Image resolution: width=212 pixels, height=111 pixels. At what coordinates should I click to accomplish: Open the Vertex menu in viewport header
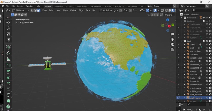(73, 11)
